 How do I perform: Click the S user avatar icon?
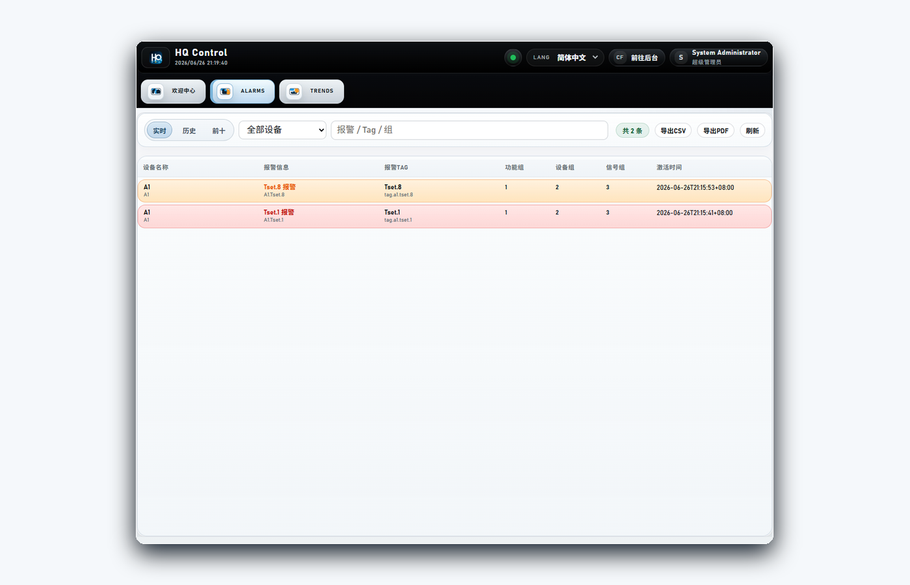pos(681,58)
